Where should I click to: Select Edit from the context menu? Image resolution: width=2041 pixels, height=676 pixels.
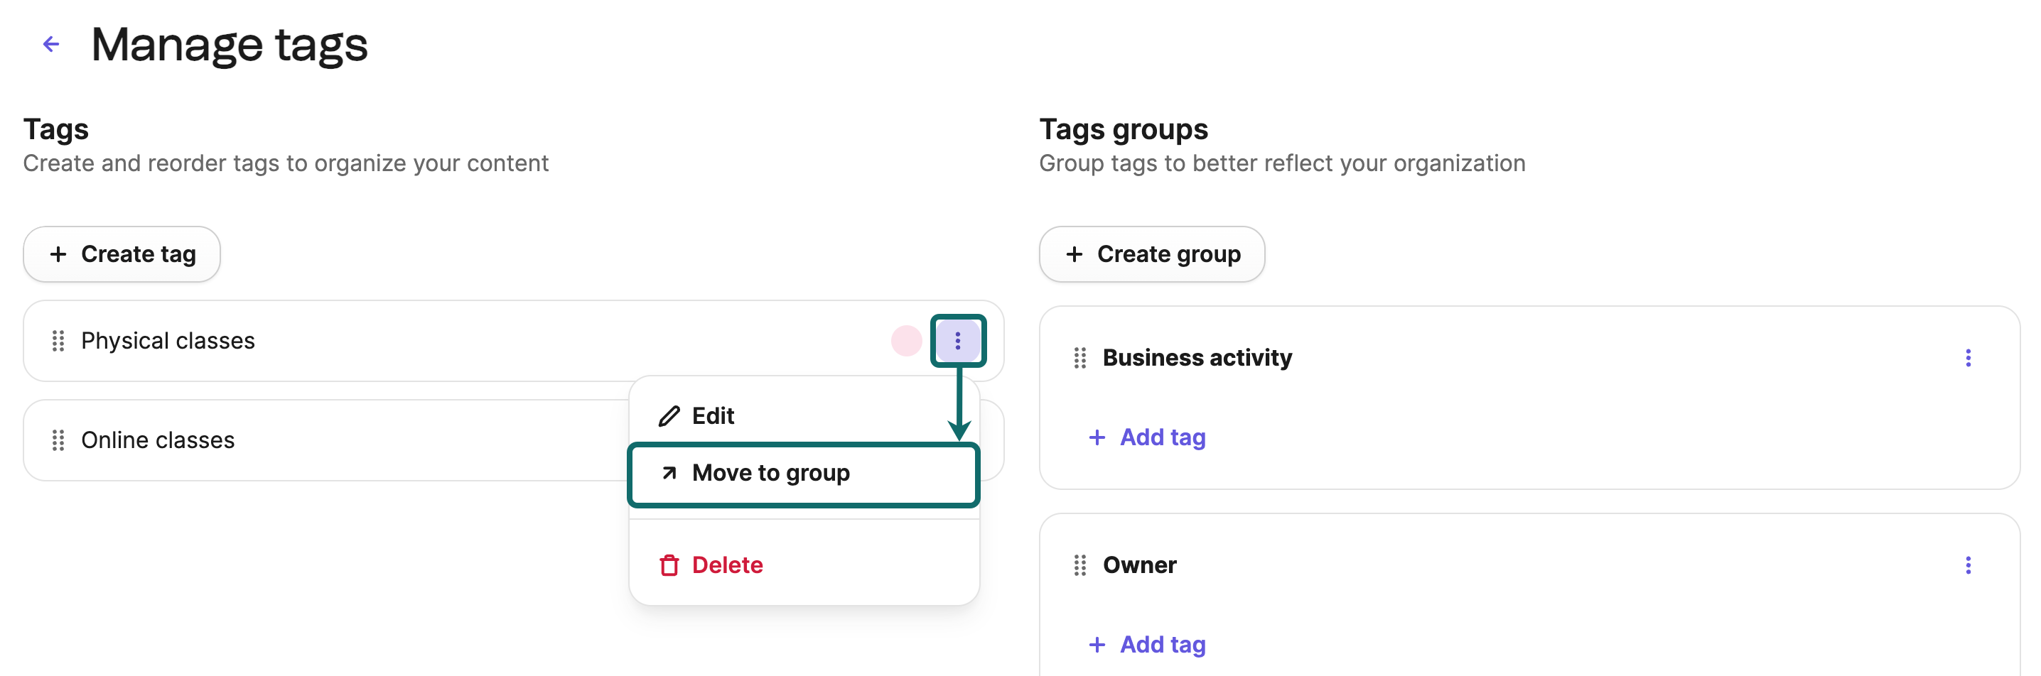711,415
